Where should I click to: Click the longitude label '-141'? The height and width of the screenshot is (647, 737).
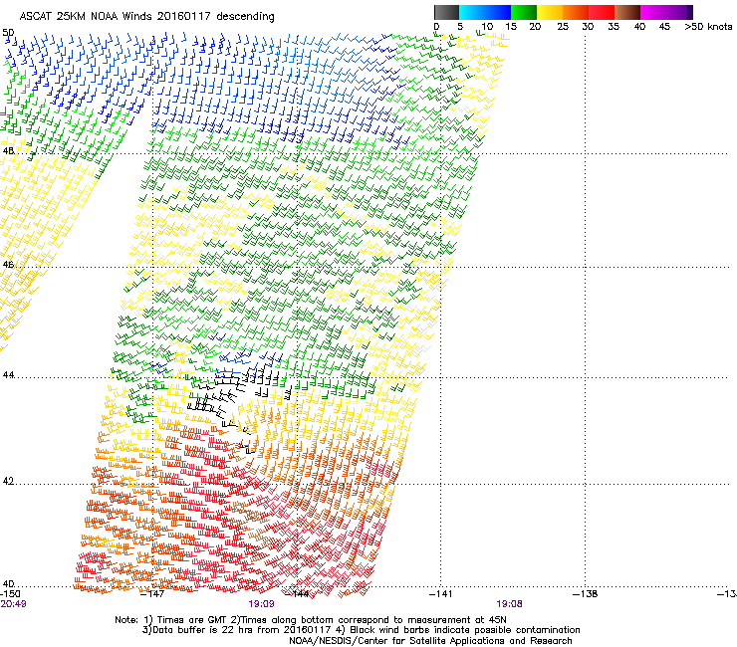(441, 594)
